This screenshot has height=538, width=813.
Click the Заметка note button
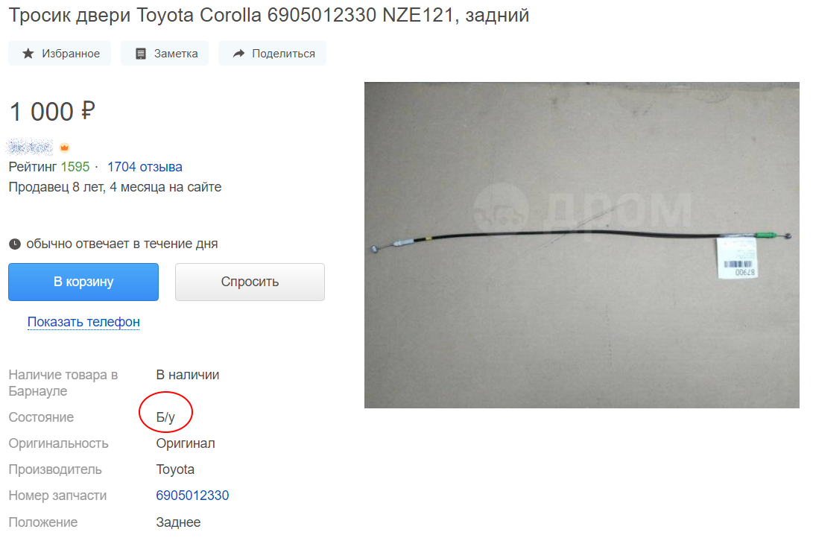(165, 54)
